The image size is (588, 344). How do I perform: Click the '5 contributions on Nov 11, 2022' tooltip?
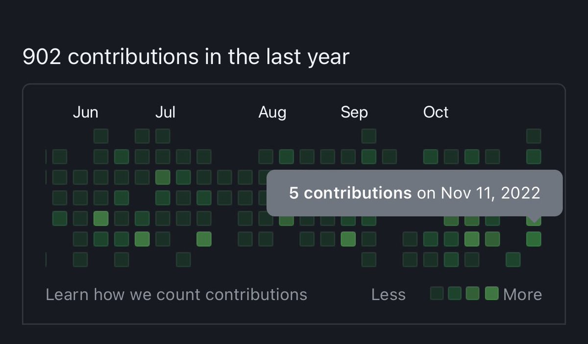(414, 193)
